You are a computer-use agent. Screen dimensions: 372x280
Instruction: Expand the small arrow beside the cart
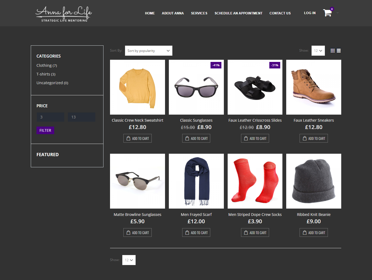coord(338,13)
